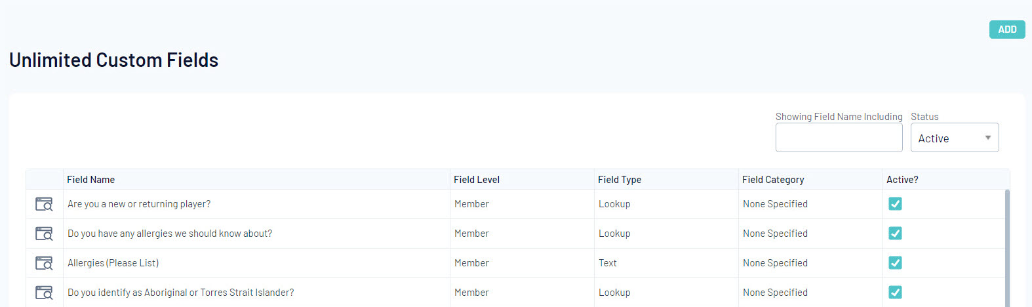Select the 'Are you a new or returning player?' text
The image size is (1032, 307).
coord(139,204)
